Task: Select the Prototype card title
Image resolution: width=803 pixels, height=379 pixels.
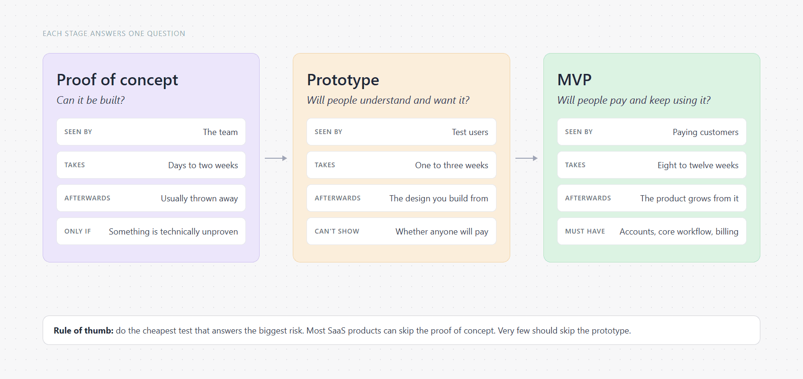Action: coord(343,80)
